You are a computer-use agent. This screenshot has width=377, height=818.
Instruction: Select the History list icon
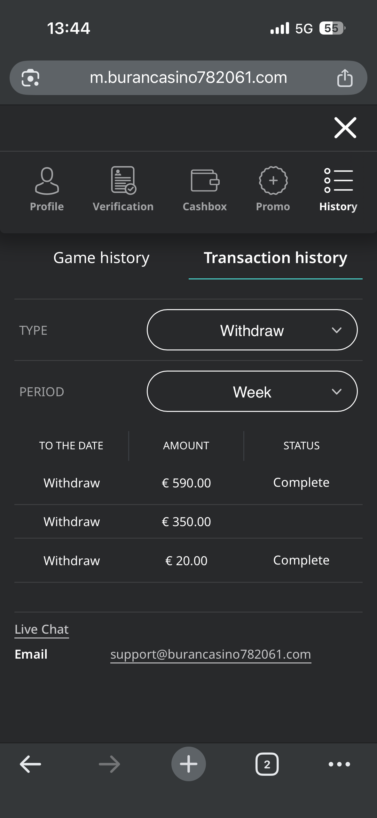click(338, 181)
